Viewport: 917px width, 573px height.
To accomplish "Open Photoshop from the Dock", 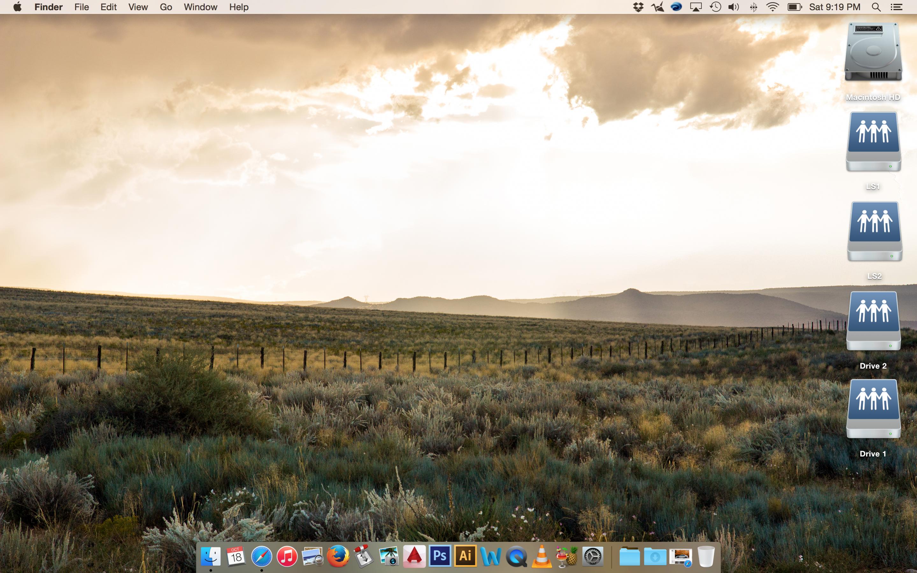I will 440,556.
